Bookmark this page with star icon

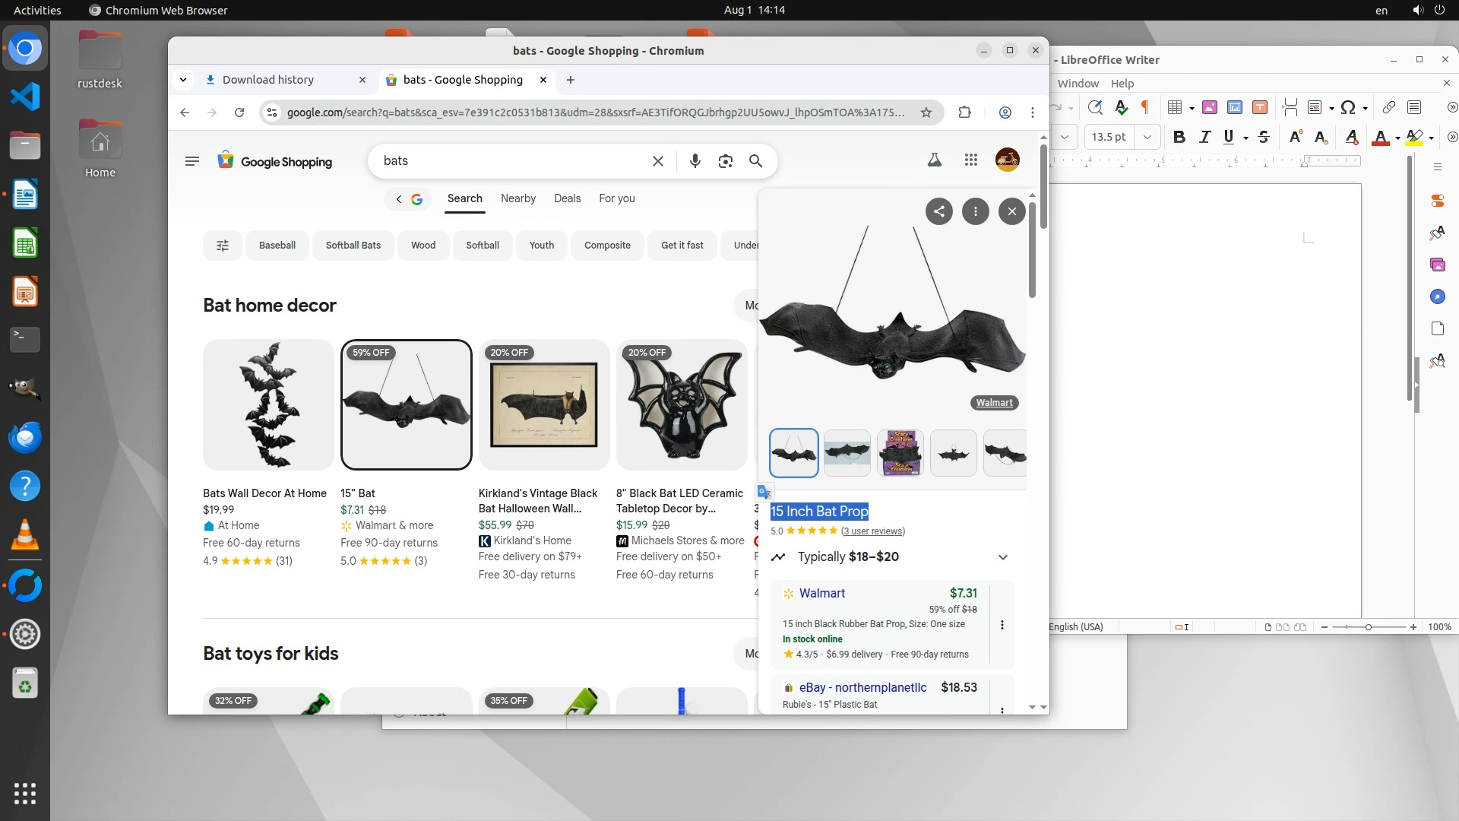pos(926,113)
